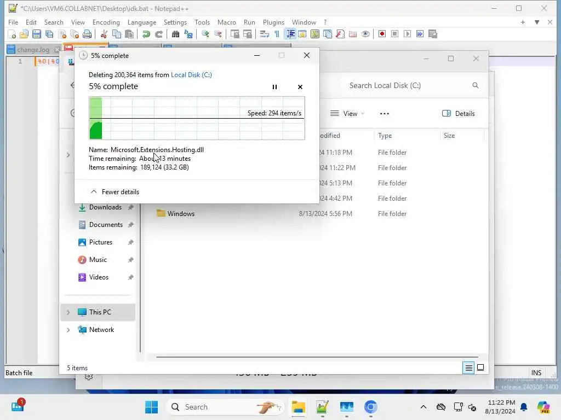This screenshot has height=420, width=561.
Task: Toggle indent guide in Notepad++ toolbar
Action: 290,34
